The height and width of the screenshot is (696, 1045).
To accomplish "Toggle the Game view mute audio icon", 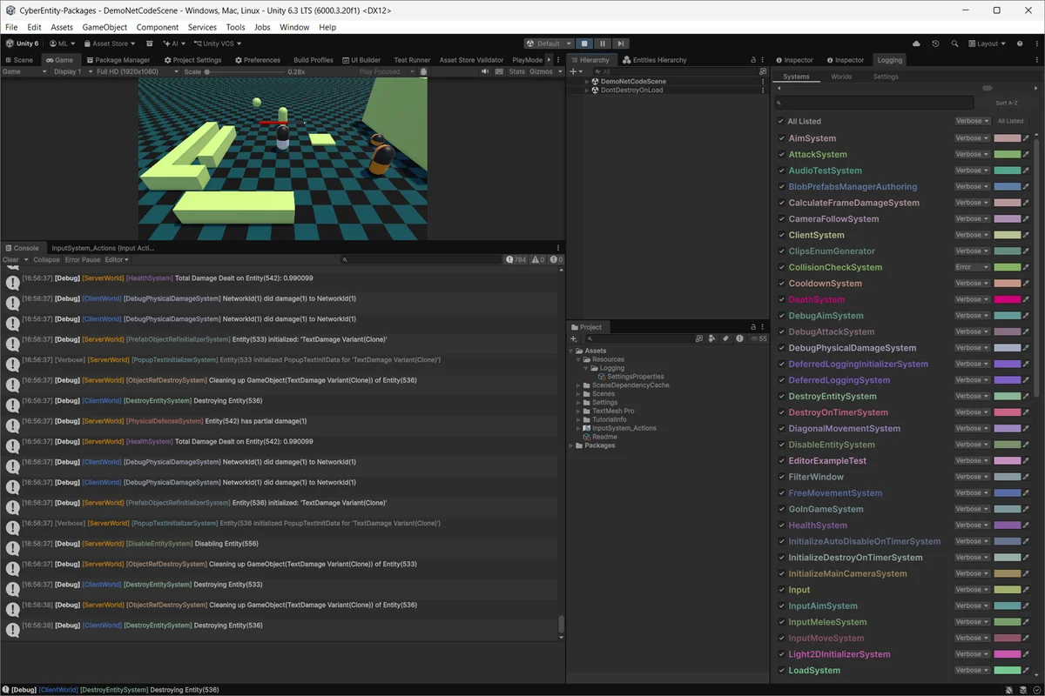I will click(485, 71).
